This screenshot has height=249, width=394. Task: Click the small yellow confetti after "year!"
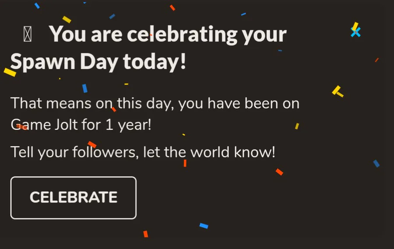coord(297,126)
